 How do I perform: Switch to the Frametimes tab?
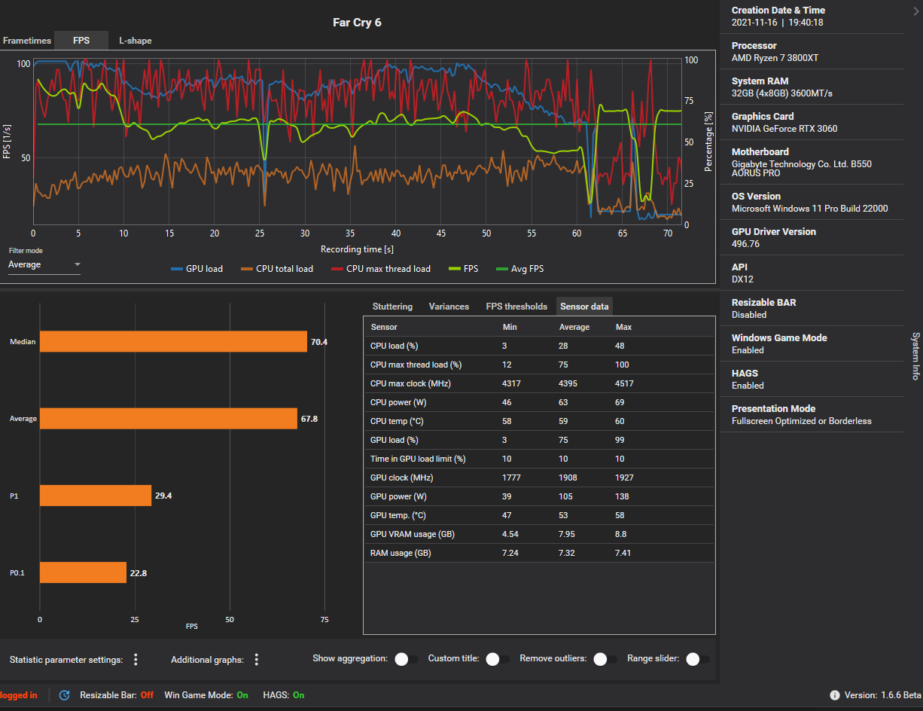point(27,41)
